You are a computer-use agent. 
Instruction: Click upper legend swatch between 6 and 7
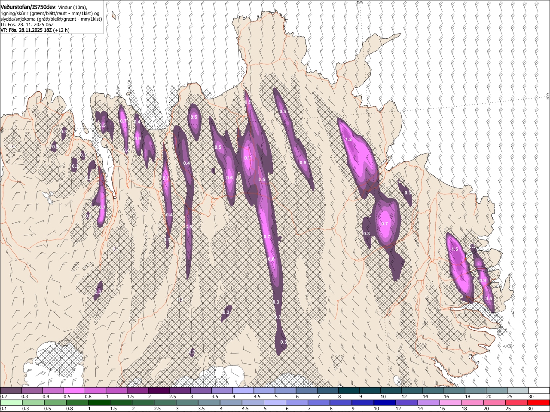pos(307,390)
